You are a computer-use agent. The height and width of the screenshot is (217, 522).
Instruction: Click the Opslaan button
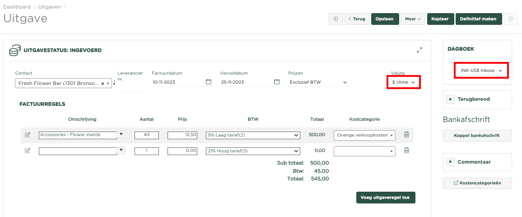(x=385, y=19)
